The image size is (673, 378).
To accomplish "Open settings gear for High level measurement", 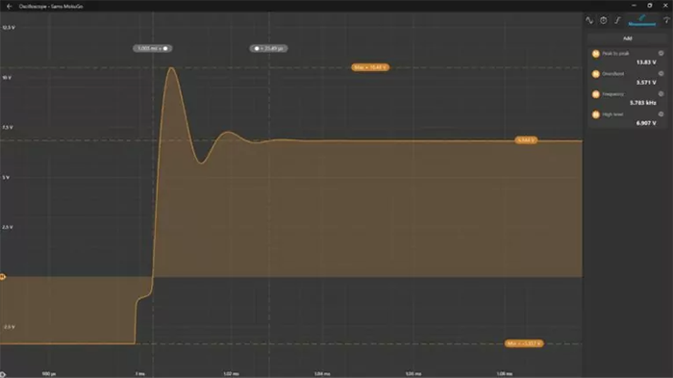I will pos(661,113).
